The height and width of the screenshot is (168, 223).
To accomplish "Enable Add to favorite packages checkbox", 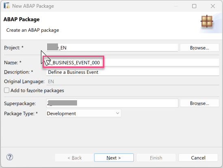I will click(x=6, y=90).
